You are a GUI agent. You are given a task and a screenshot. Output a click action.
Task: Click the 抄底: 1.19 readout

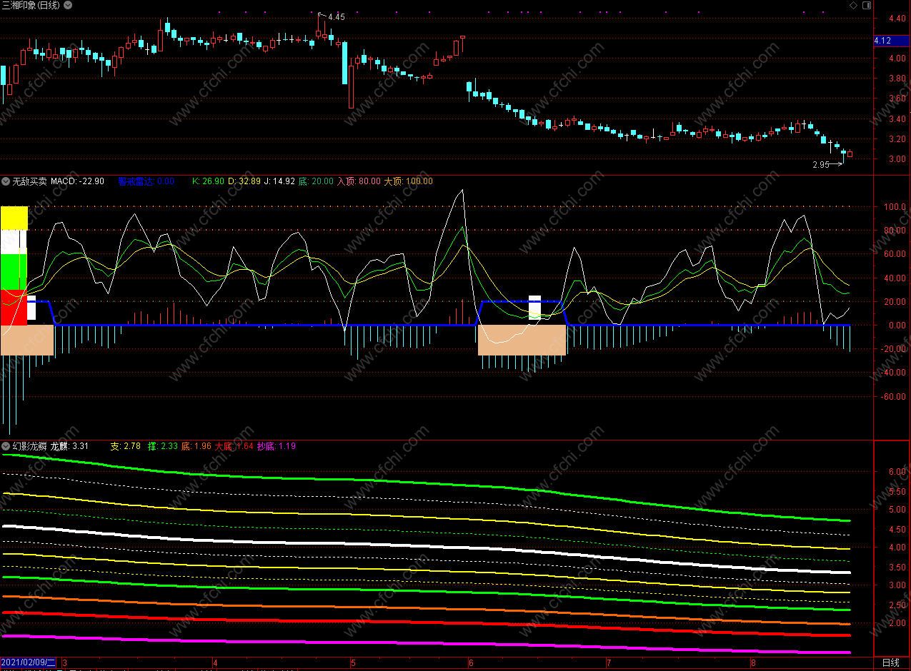point(276,446)
